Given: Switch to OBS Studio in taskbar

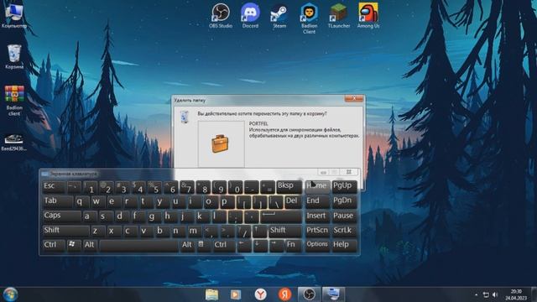Looking at the screenshot, I should point(309,294).
